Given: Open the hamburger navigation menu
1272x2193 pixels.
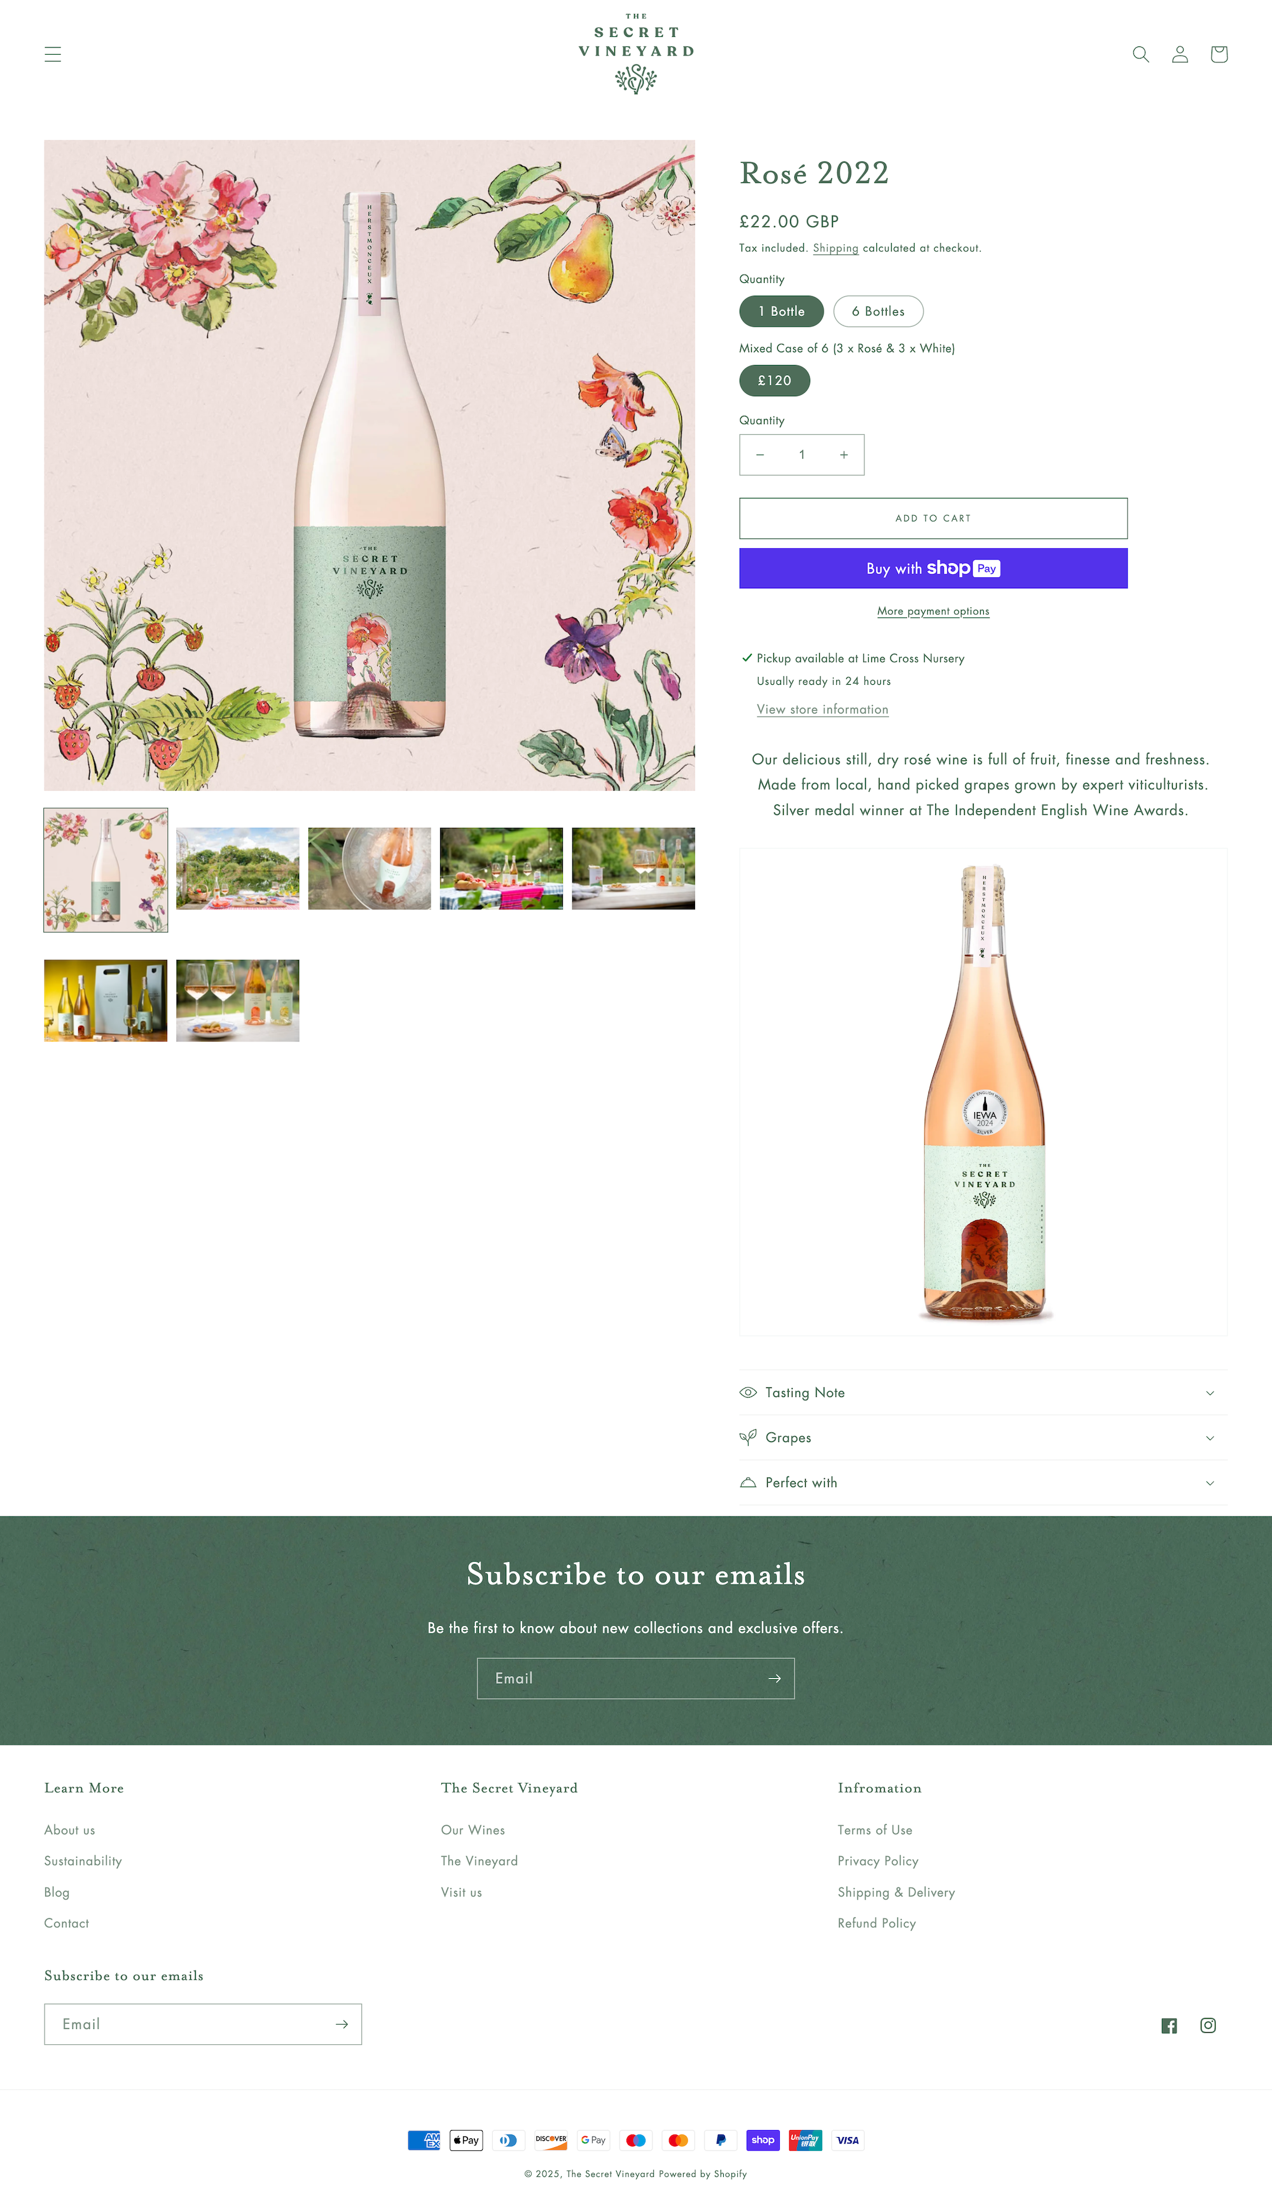Looking at the screenshot, I should (x=53, y=54).
